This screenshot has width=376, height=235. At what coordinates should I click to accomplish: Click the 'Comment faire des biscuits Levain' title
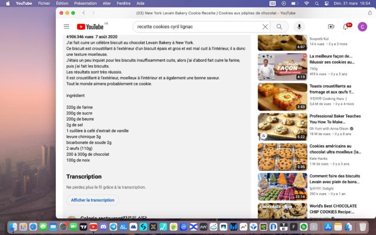coord(335,179)
